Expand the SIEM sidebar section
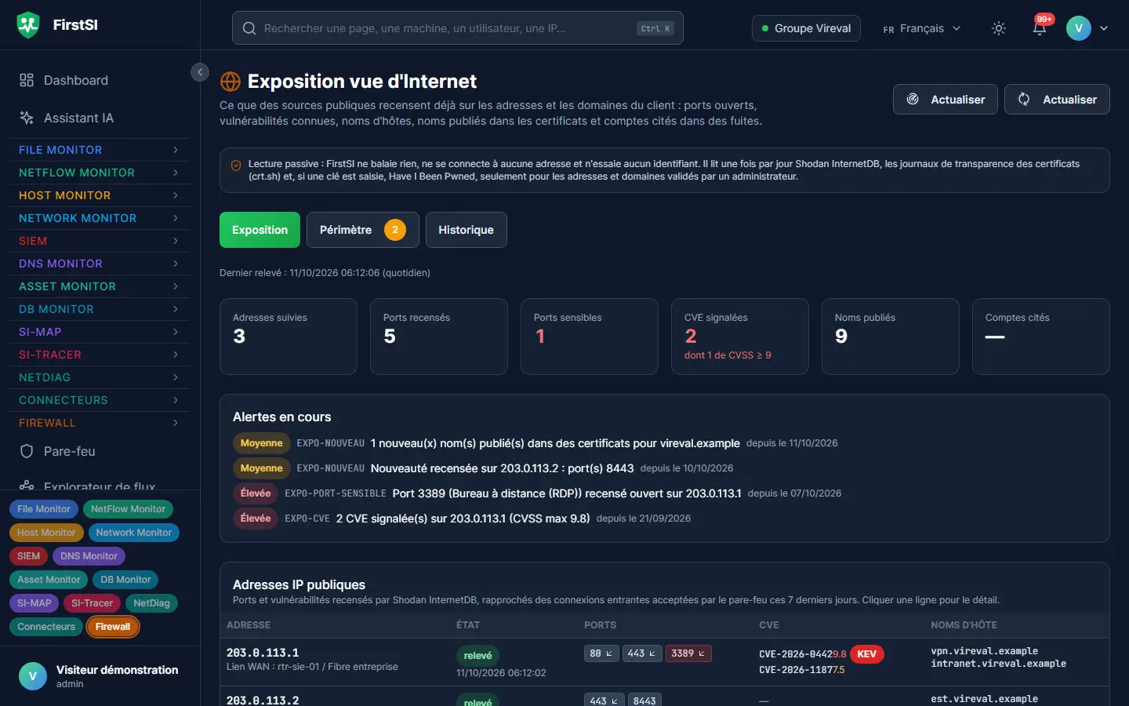The width and height of the screenshot is (1129, 706). [99, 241]
